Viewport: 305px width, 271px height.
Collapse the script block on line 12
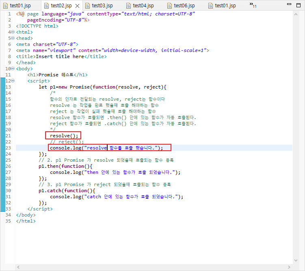click(13, 80)
